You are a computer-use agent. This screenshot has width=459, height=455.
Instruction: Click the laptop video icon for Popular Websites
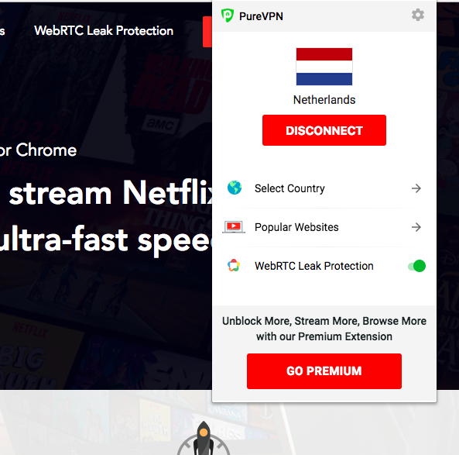point(234,227)
